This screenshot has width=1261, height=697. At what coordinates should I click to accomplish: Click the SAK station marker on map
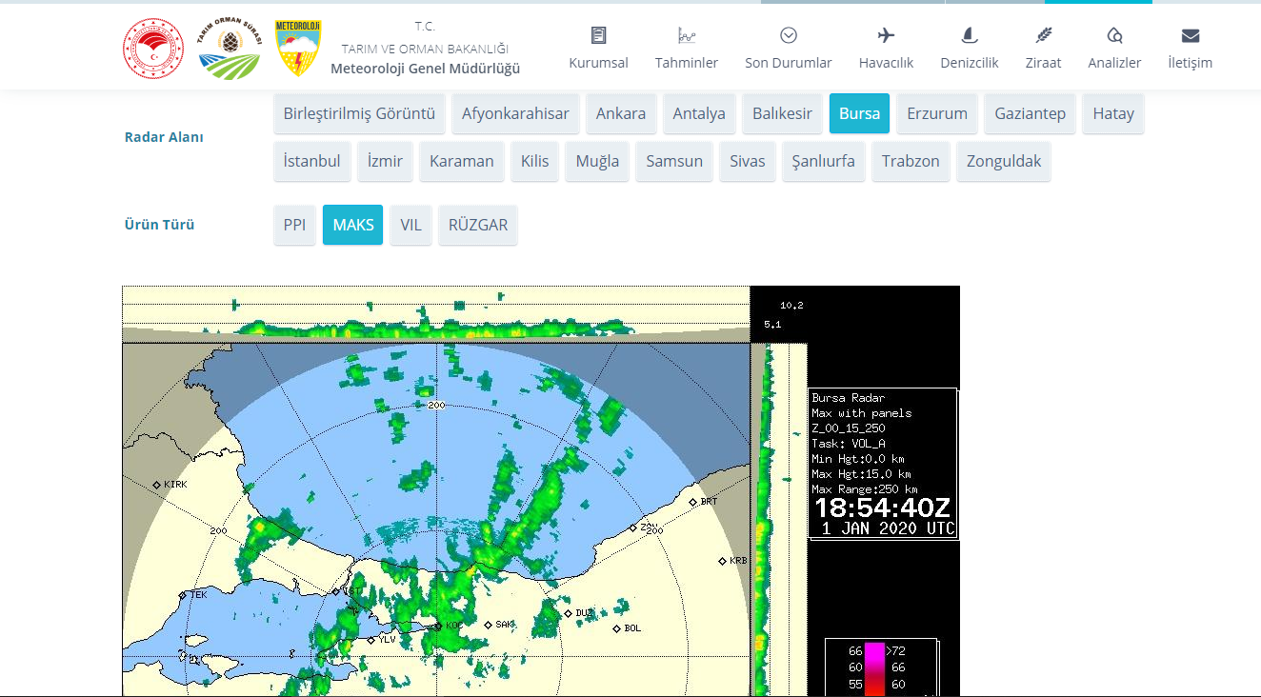coord(489,625)
